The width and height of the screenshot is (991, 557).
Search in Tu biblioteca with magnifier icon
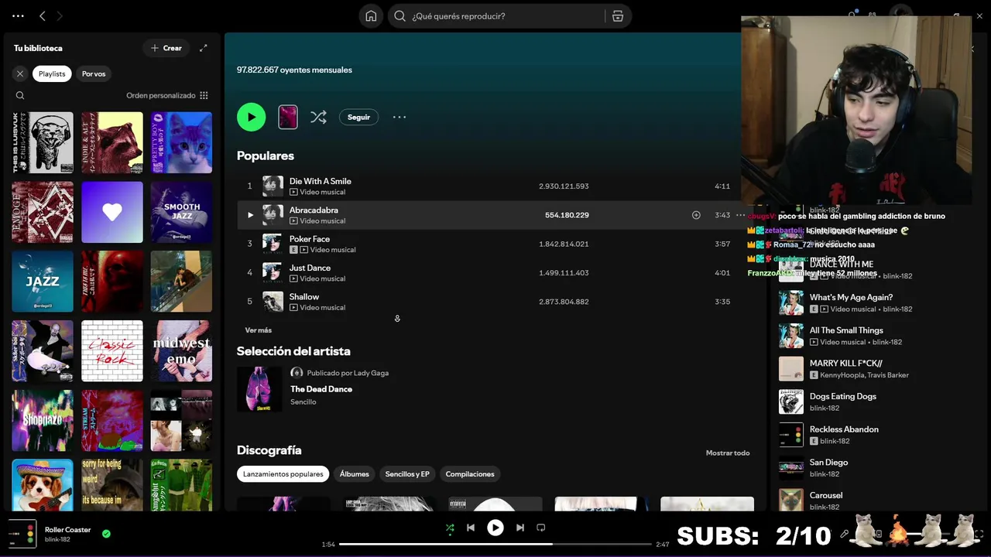(x=20, y=96)
